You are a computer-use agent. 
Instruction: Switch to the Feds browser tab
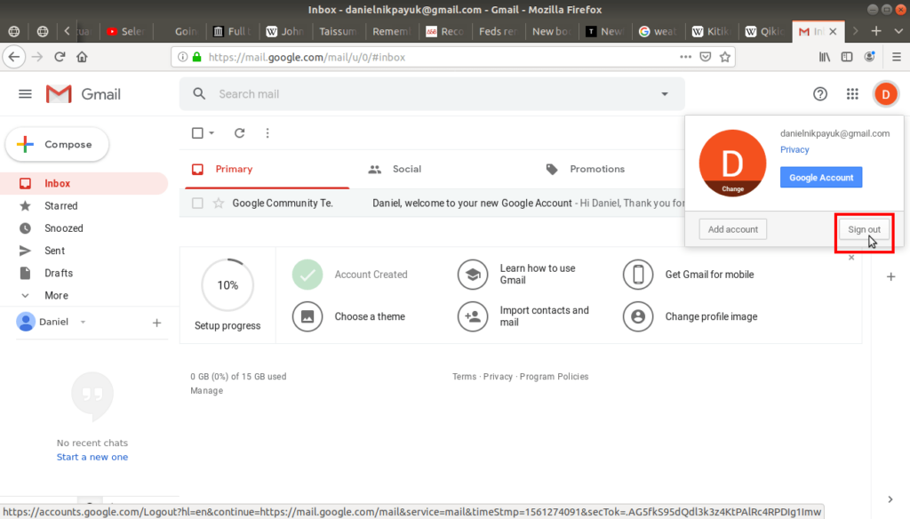point(498,31)
